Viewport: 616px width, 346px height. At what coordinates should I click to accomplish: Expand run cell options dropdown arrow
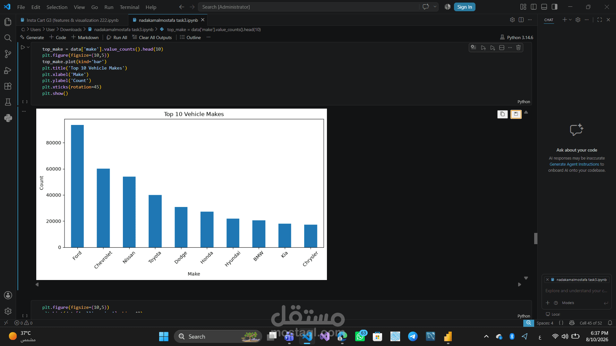click(x=28, y=47)
